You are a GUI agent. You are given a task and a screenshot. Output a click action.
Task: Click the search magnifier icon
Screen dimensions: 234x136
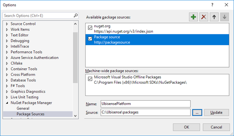[x=76, y=15]
